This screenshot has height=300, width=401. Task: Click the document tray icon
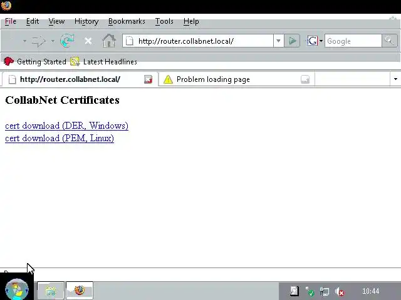click(294, 291)
